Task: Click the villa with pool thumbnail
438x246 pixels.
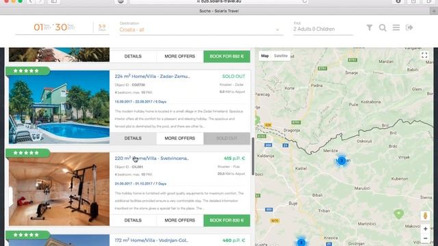Action: coord(60,107)
